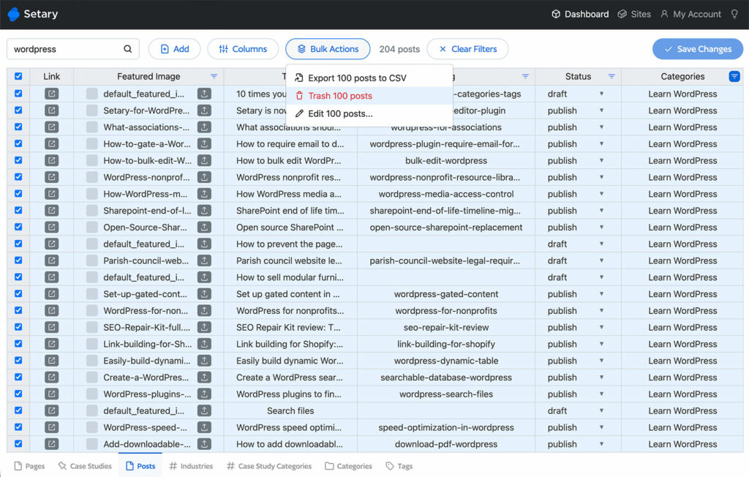Open status dropdown for wordpress-for-associations row
This screenshot has width=749, height=477.
click(x=601, y=127)
